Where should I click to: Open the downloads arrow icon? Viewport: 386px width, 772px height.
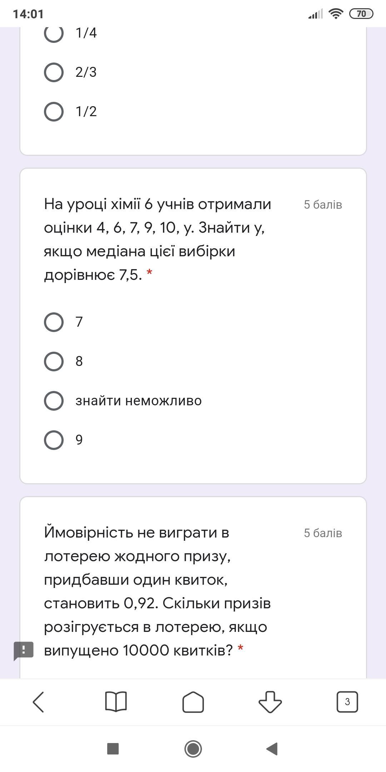[270, 702]
